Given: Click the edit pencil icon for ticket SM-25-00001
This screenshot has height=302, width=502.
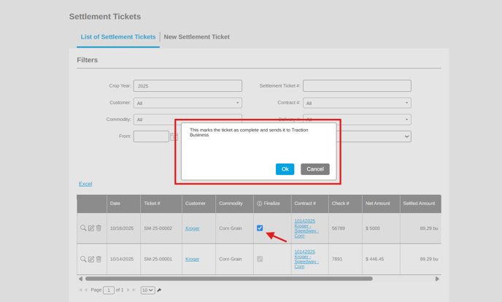Looking at the screenshot, I should [x=91, y=259].
